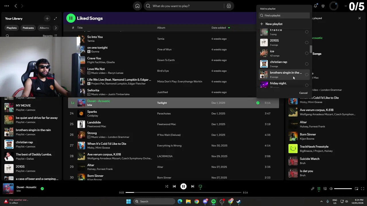Open MY MOVIE playlist in library

coord(32,108)
